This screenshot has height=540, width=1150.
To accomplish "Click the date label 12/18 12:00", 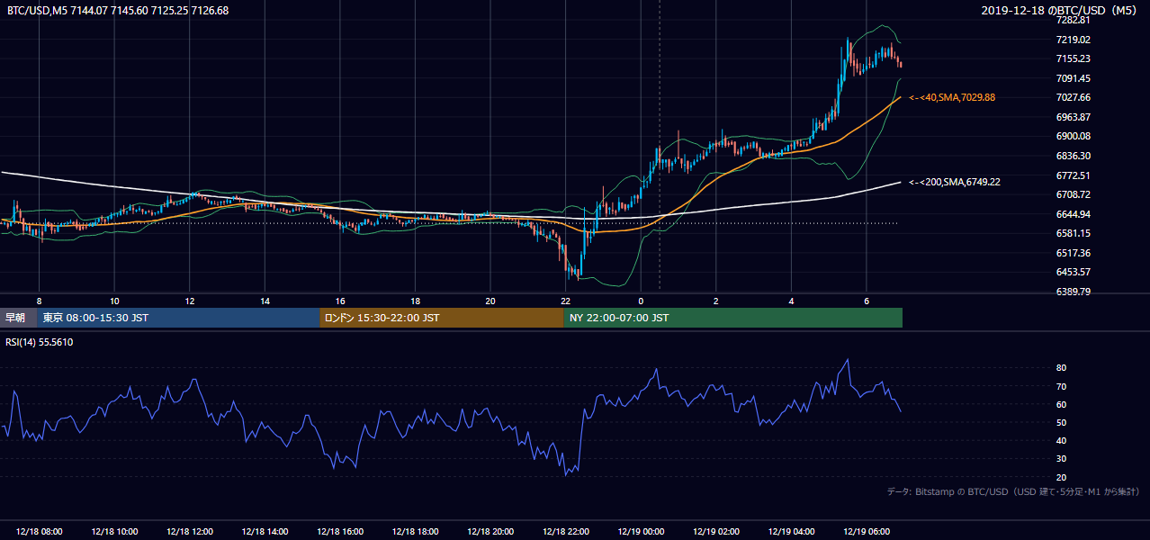I will 190,532.
